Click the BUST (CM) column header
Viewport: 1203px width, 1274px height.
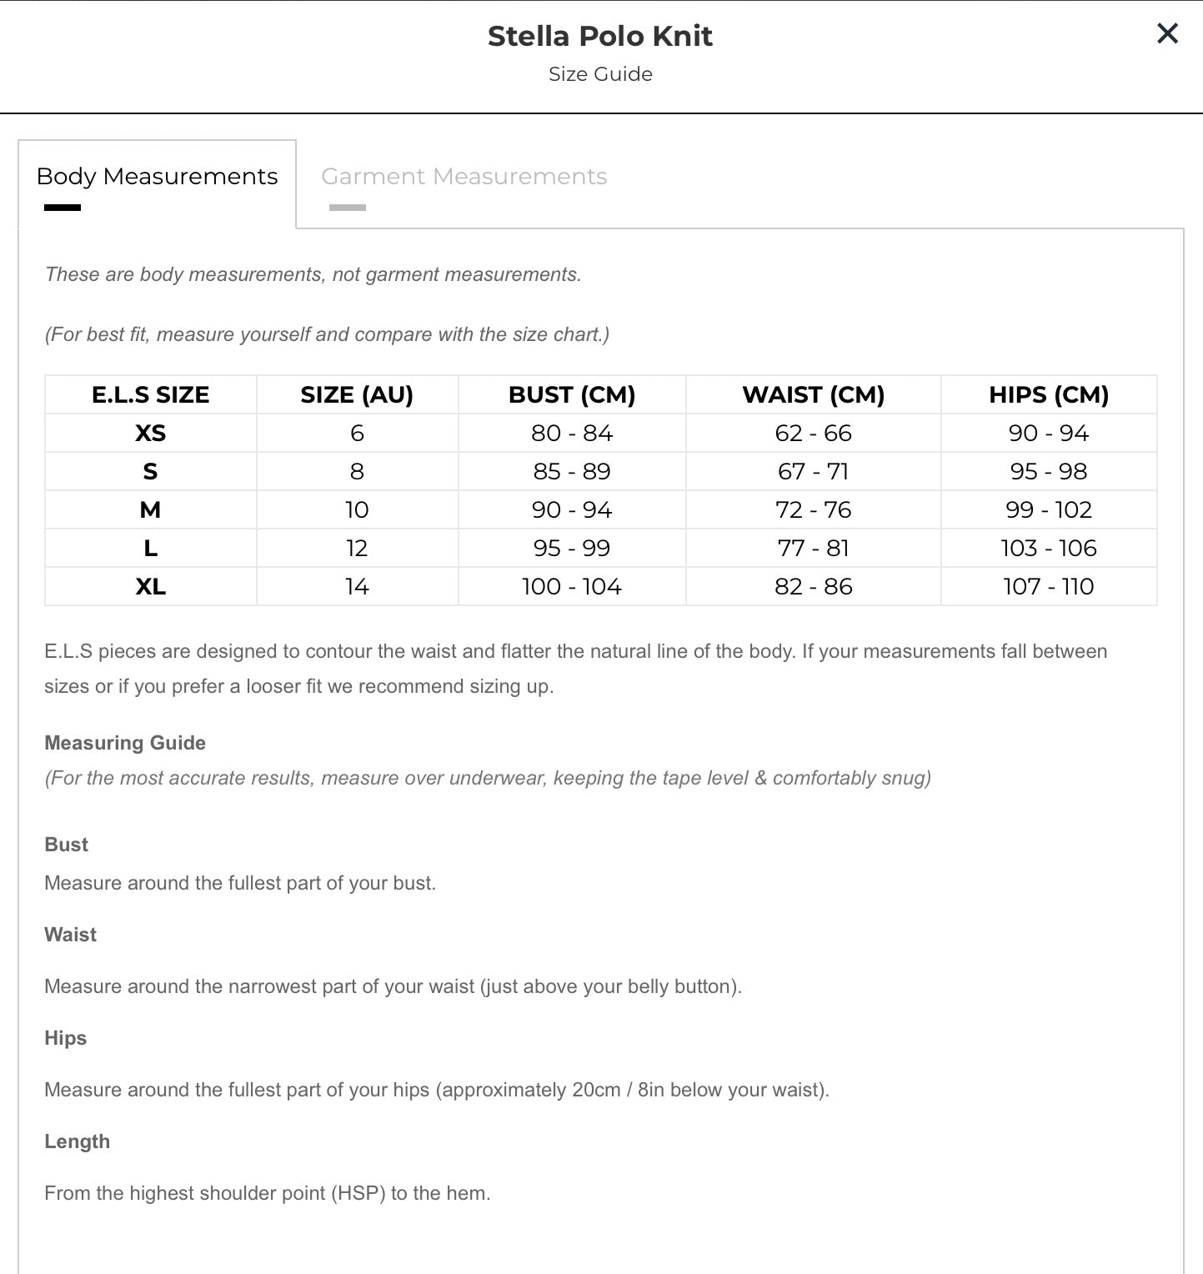572,394
